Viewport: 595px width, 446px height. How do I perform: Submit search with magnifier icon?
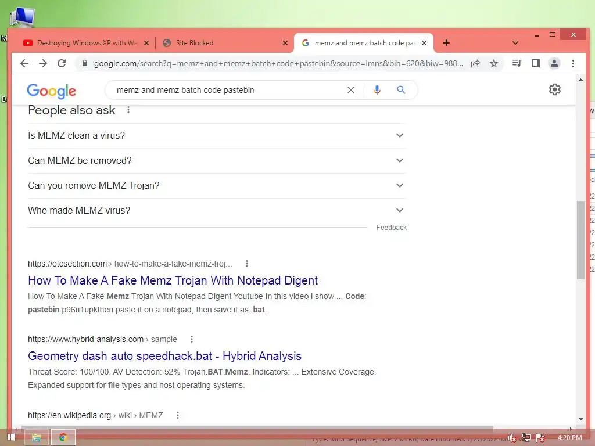401,90
